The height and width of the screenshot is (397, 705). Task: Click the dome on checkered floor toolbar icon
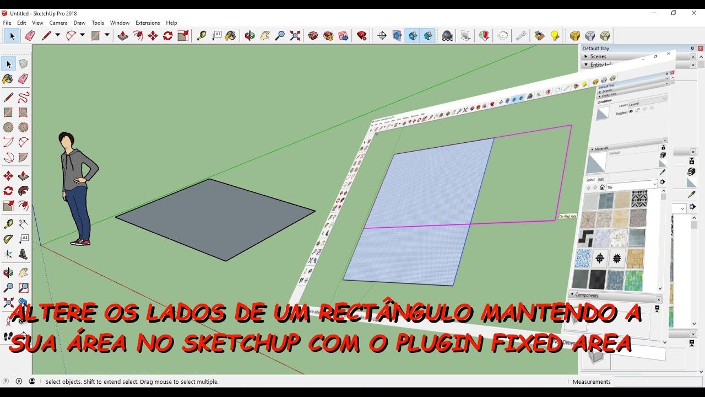click(447, 36)
